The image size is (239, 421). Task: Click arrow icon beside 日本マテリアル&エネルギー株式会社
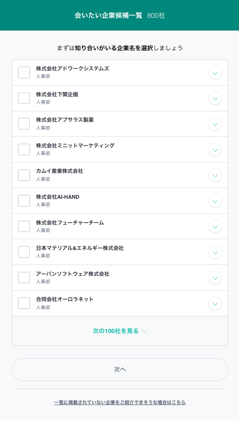click(215, 252)
